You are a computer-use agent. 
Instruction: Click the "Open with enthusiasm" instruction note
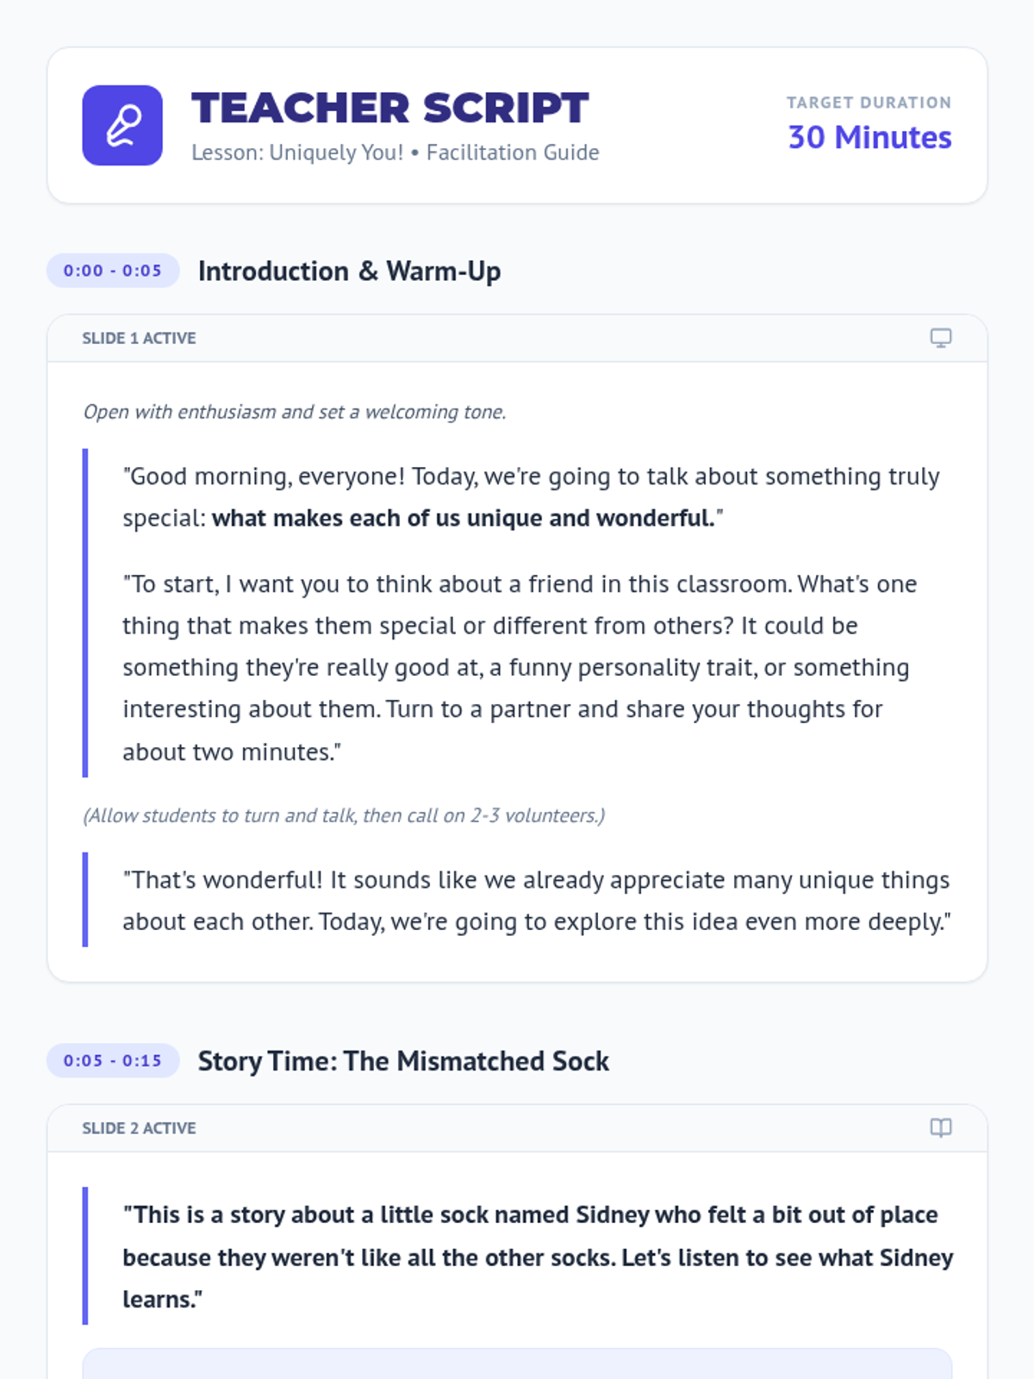pos(294,412)
